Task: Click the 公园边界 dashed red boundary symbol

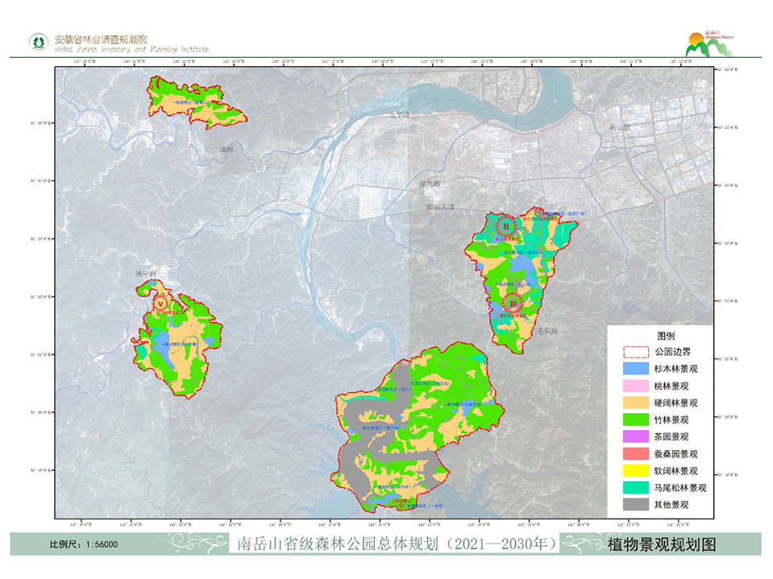Action: (x=636, y=352)
